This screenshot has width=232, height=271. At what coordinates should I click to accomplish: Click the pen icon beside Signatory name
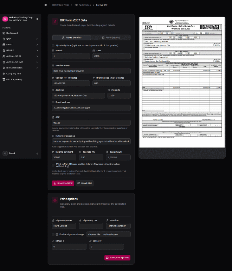tap(53, 220)
